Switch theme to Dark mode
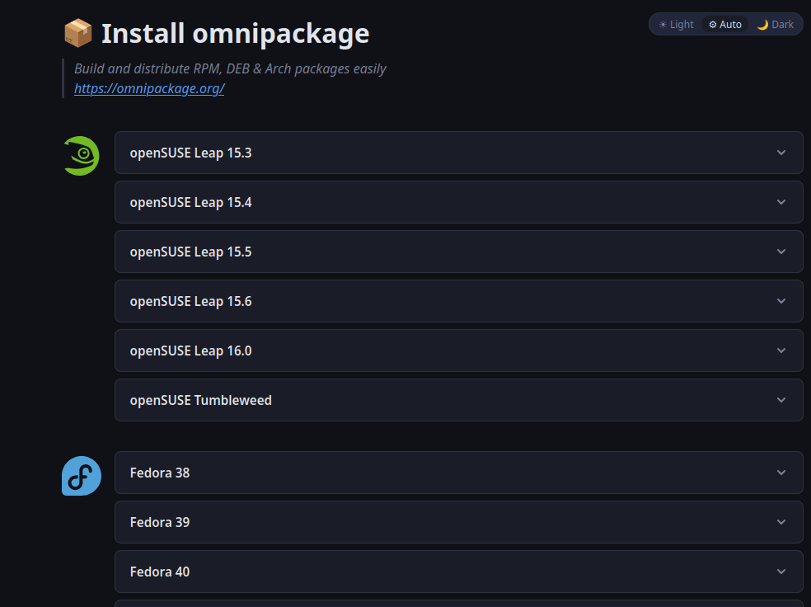 (775, 24)
